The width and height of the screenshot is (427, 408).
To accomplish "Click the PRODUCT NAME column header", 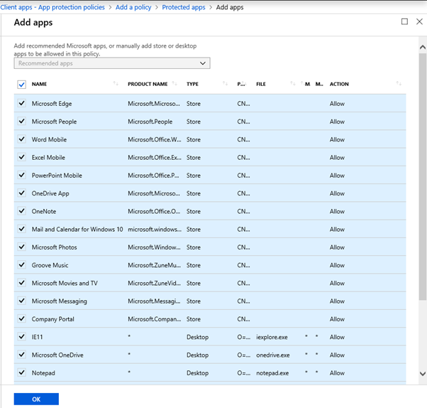I will tap(148, 84).
